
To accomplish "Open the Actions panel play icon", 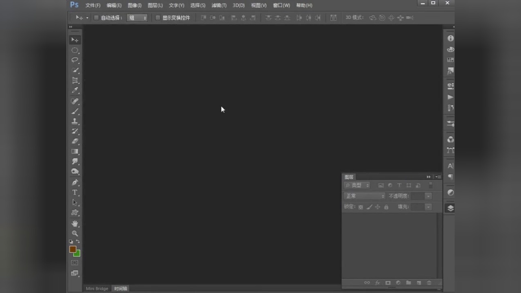I will point(451,97).
